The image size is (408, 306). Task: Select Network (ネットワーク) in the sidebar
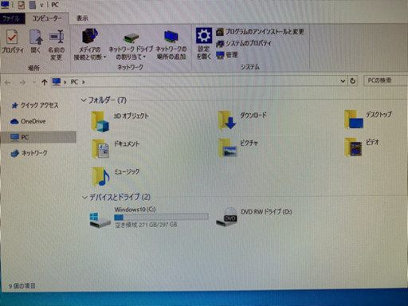(x=29, y=153)
